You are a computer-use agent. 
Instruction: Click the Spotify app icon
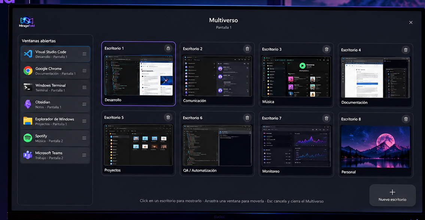[x=28, y=138]
